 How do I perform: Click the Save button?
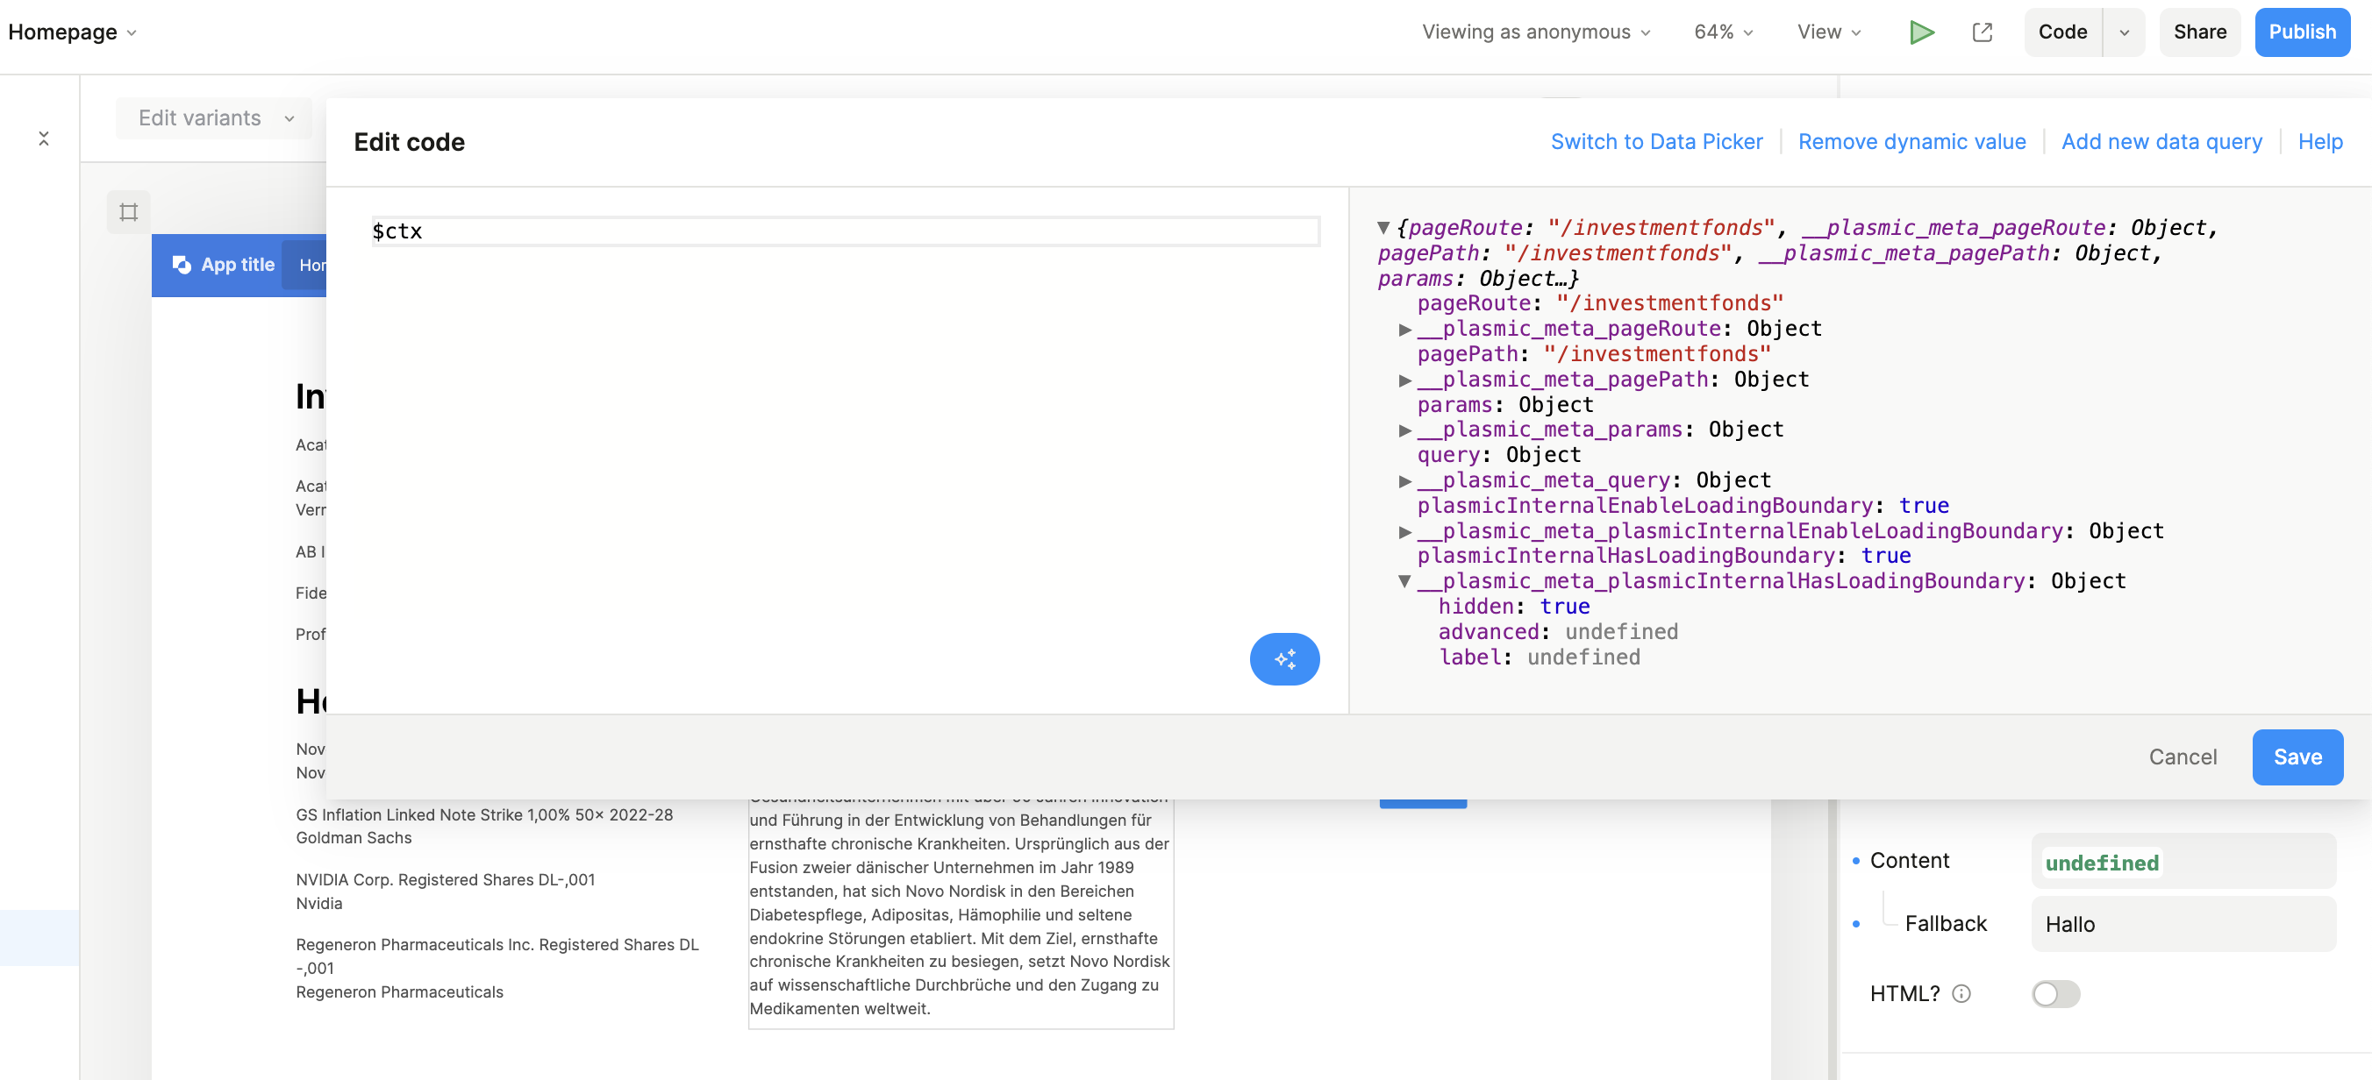point(2297,757)
